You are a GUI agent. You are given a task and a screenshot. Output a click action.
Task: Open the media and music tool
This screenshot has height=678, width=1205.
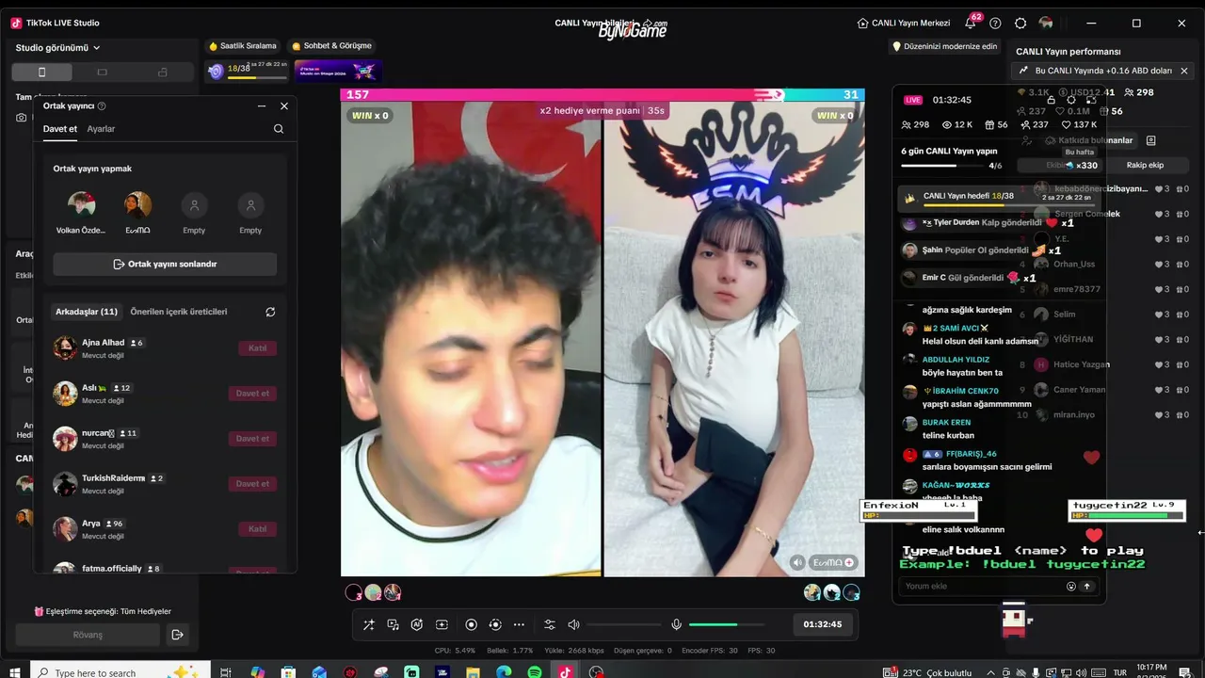tap(393, 624)
